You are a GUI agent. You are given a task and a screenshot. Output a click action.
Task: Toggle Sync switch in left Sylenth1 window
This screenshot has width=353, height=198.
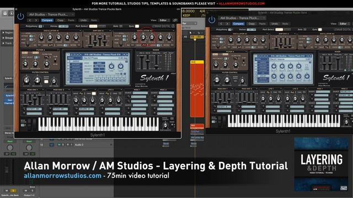pos(137,26)
